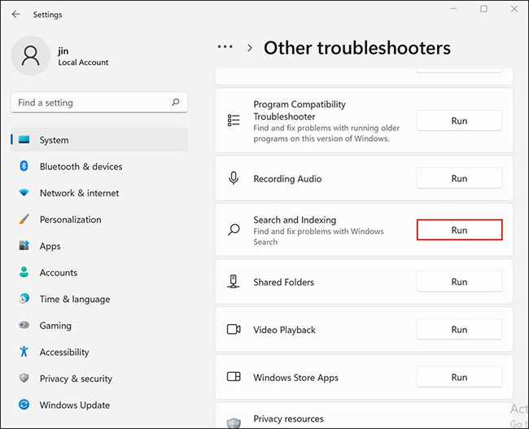
Task: Click the Network wifi icon in sidebar
Action: point(24,193)
